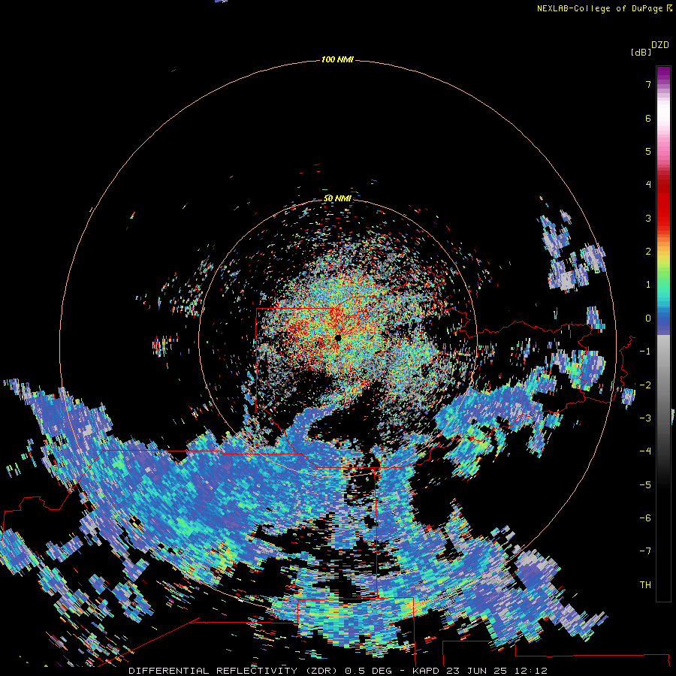Click the Differential Reflectivity title at bottom
The height and width of the screenshot is (676, 676).
pyautogui.click(x=338, y=671)
